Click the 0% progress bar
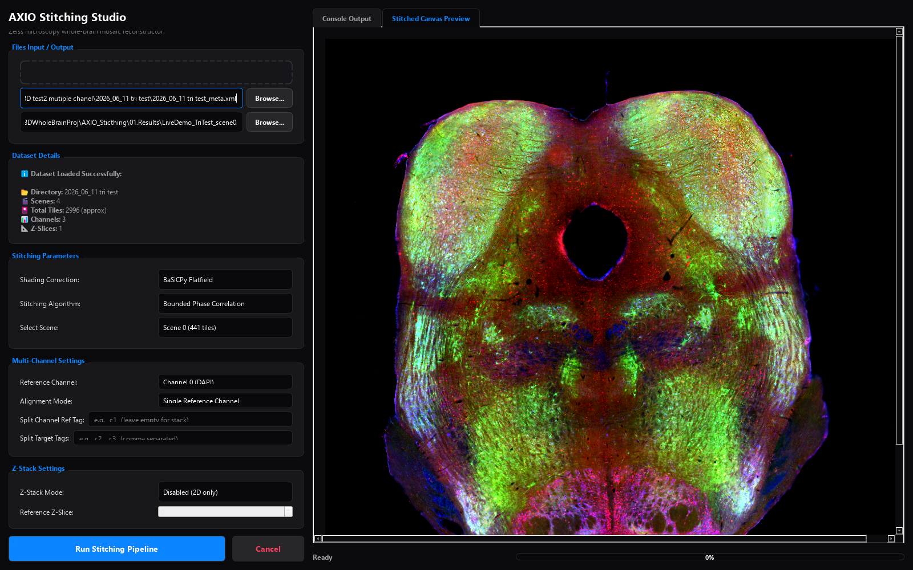This screenshot has width=913, height=570. click(x=709, y=557)
